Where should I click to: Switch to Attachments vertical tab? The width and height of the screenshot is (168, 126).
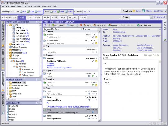coord(3,104)
